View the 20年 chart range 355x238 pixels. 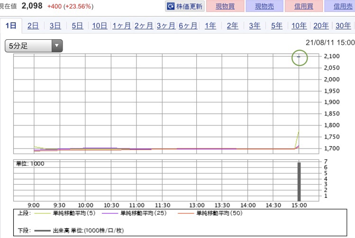321,26
